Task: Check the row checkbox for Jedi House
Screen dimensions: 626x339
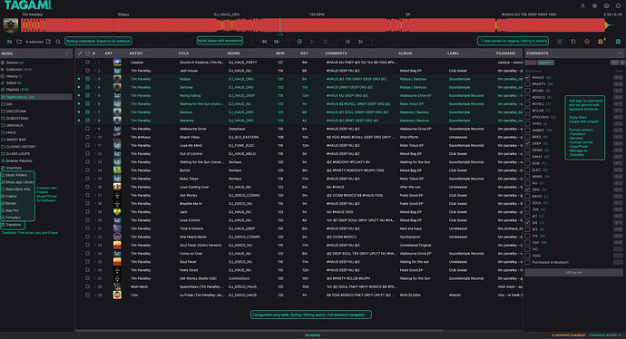Action: click(87, 71)
